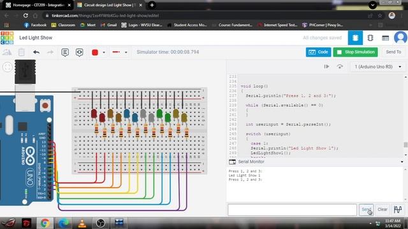
Task: Open the Meet bookmark
Action: 88,25
